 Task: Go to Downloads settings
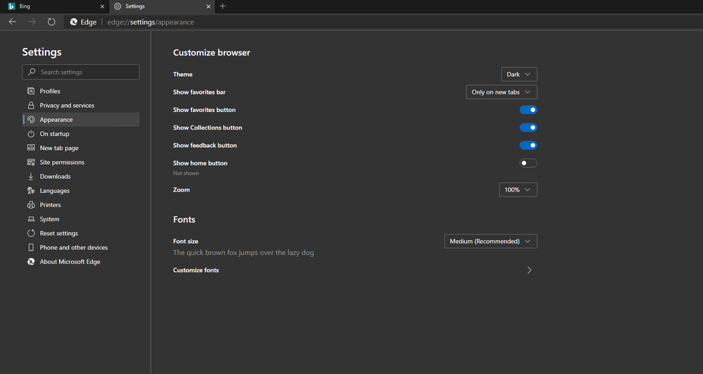pos(81,176)
